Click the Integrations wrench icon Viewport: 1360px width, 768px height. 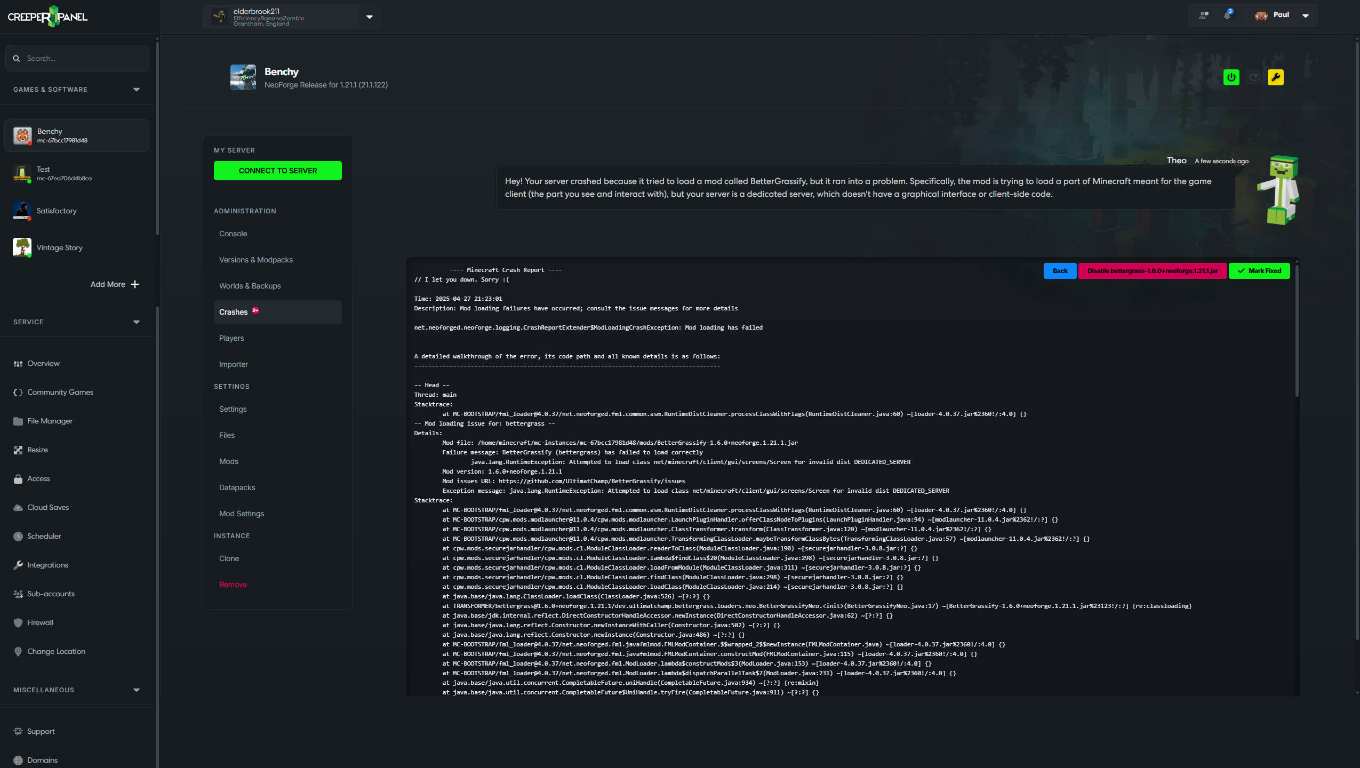click(18, 565)
